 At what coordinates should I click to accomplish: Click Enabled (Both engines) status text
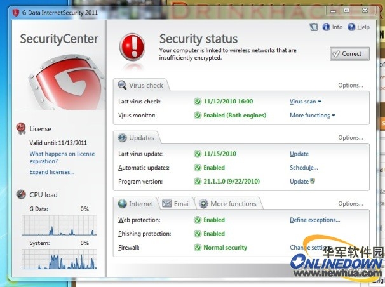(234, 116)
